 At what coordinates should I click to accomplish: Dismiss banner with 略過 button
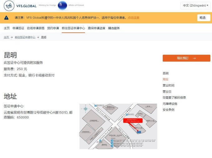[x=204, y=18]
